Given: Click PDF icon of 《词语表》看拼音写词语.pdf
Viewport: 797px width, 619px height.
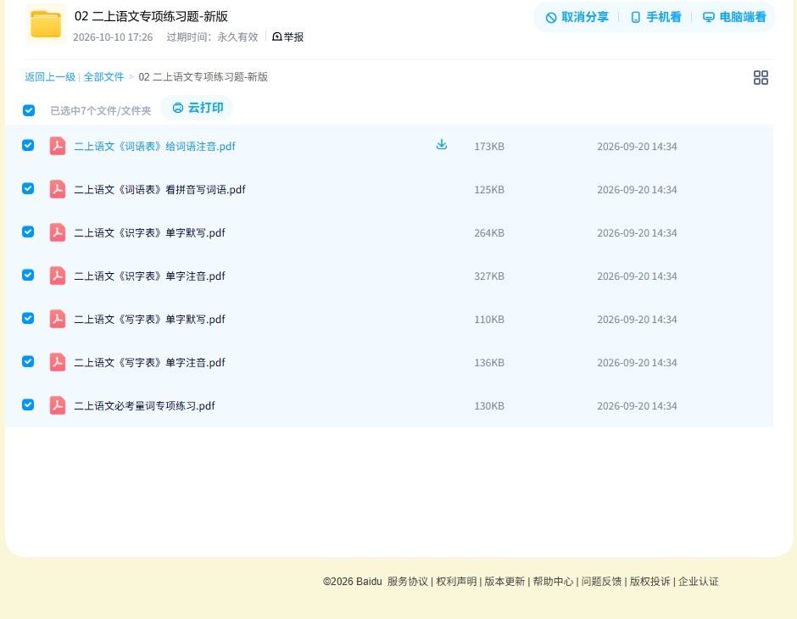Looking at the screenshot, I should tap(58, 189).
